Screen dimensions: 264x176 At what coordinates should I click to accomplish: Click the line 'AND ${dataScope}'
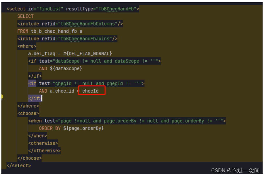61,68
